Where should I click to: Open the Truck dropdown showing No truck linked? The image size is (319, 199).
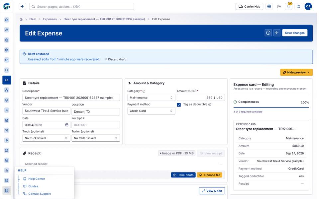[46, 138]
